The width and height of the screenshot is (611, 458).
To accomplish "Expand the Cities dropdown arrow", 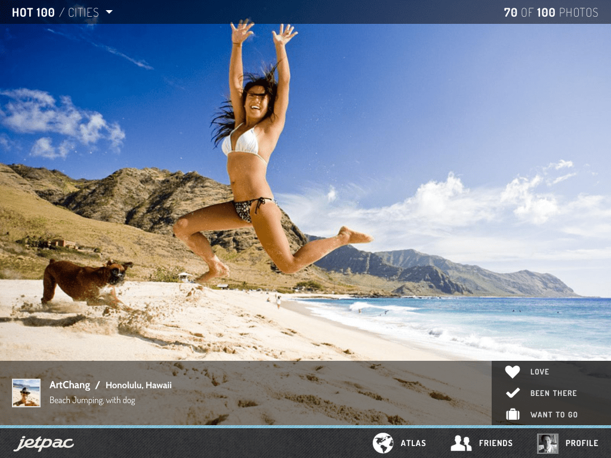I will tap(109, 12).
